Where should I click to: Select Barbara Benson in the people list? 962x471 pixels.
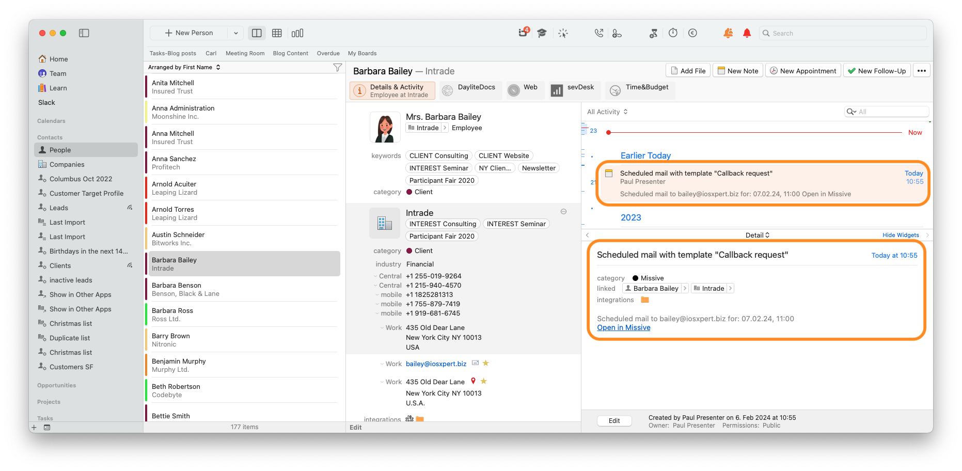click(x=243, y=289)
